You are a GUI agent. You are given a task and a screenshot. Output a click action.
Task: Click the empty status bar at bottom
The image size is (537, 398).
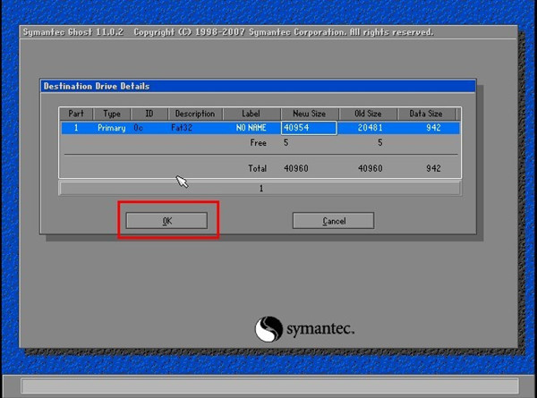[268, 386]
